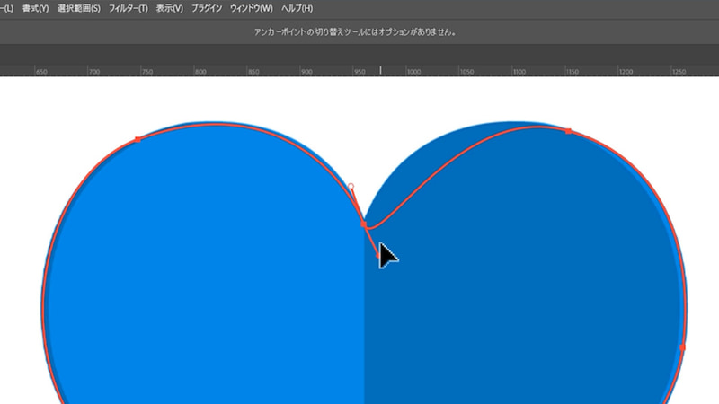Click the anchor point on right edge of heart

point(682,347)
